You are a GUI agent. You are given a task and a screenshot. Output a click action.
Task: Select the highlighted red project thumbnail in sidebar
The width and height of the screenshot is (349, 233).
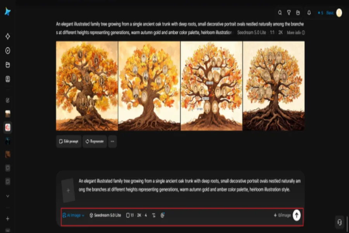click(x=8, y=127)
